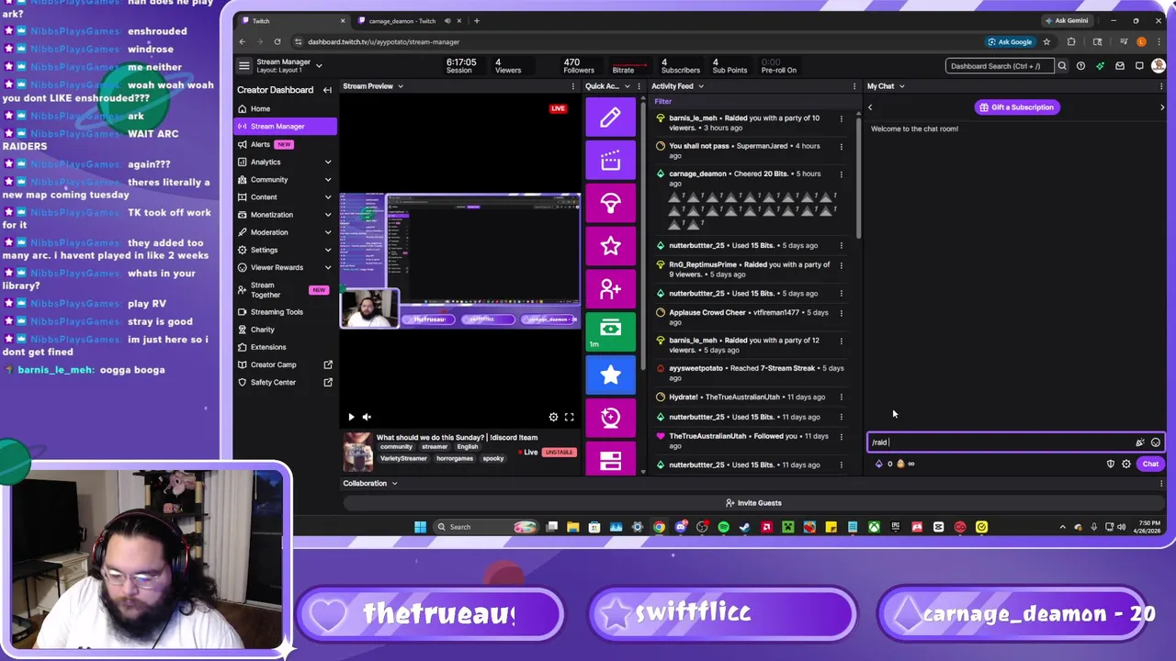Click the Gift a Subscription button
Viewport: 1176px width, 661px height.
tap(1016, 107)
